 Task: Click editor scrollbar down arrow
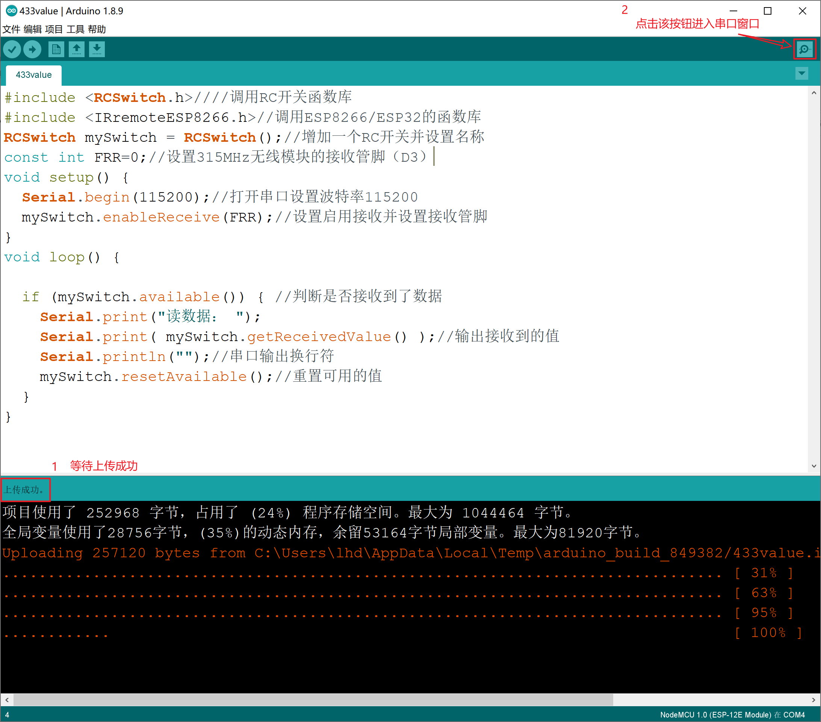(x=813, y=466)
